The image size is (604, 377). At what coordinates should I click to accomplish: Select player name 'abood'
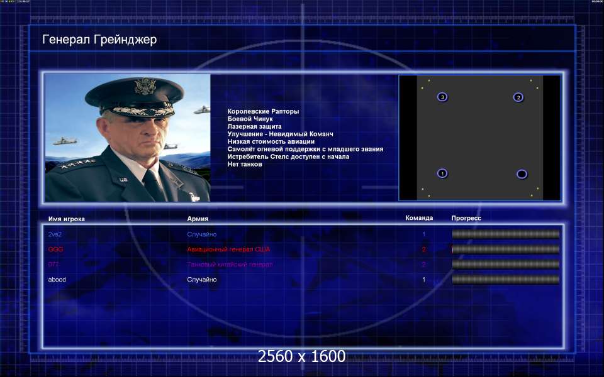click(57, 280)
